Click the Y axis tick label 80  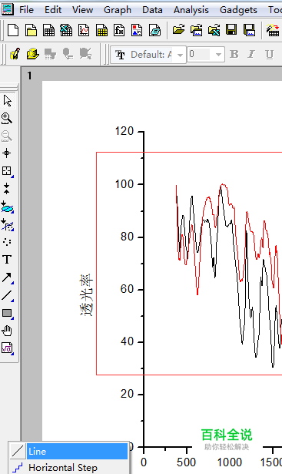click(127, 237)
